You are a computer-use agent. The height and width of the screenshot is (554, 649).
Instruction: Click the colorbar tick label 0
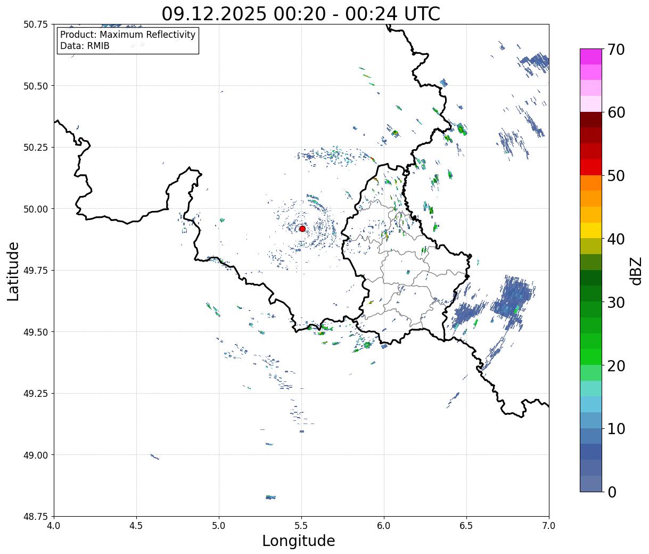point(612,492)
